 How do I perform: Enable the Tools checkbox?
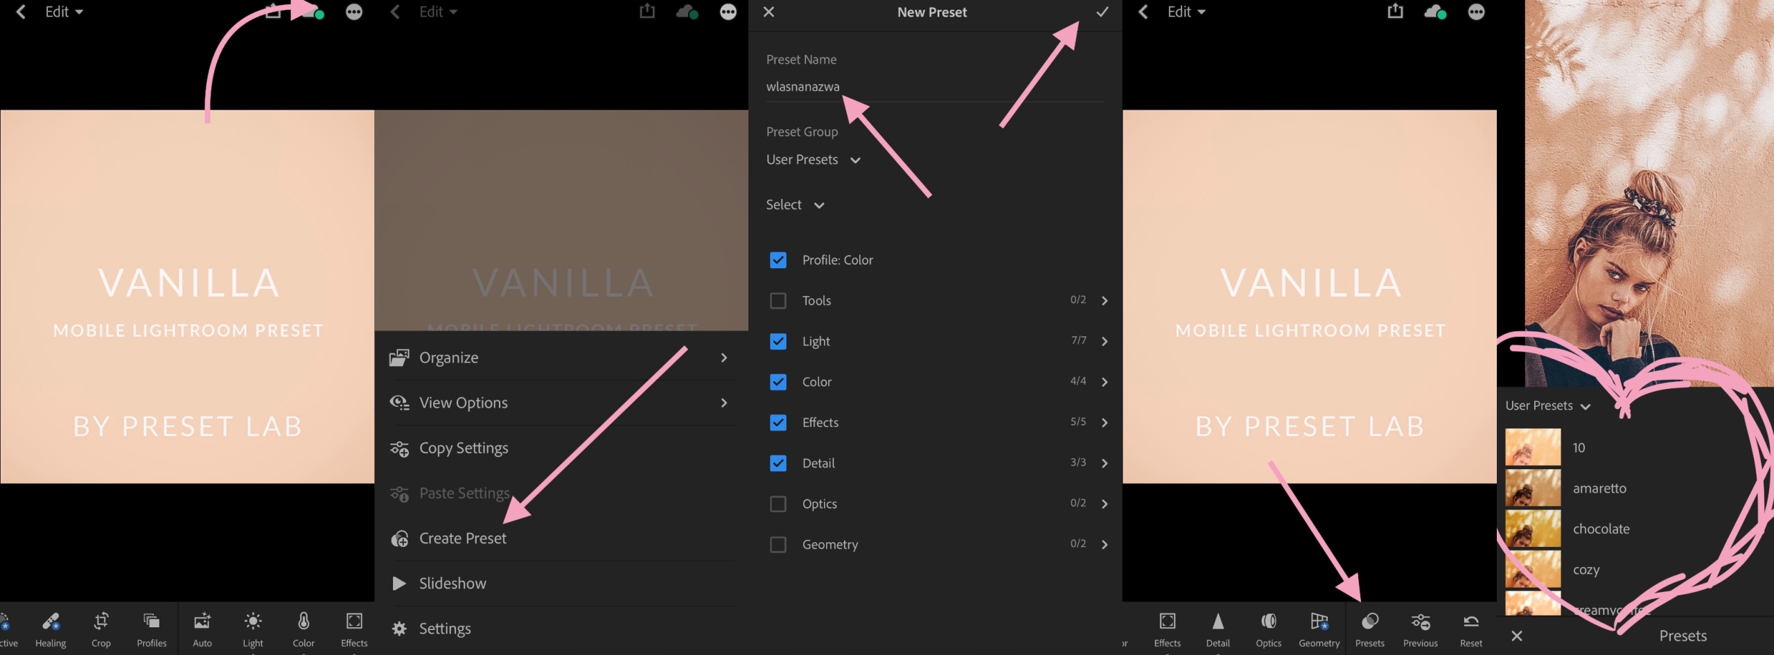tap(778, 300)
